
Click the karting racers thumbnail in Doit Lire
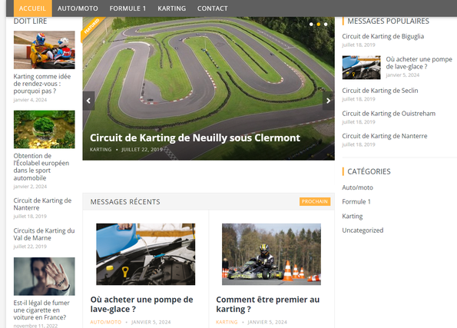(45, 50)
